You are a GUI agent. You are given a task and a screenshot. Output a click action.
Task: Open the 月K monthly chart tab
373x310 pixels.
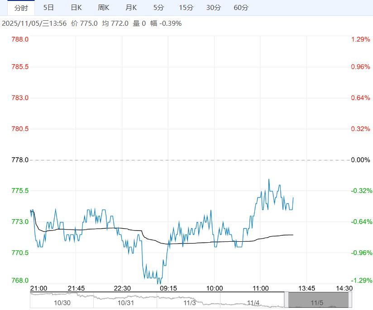point(131,8)
